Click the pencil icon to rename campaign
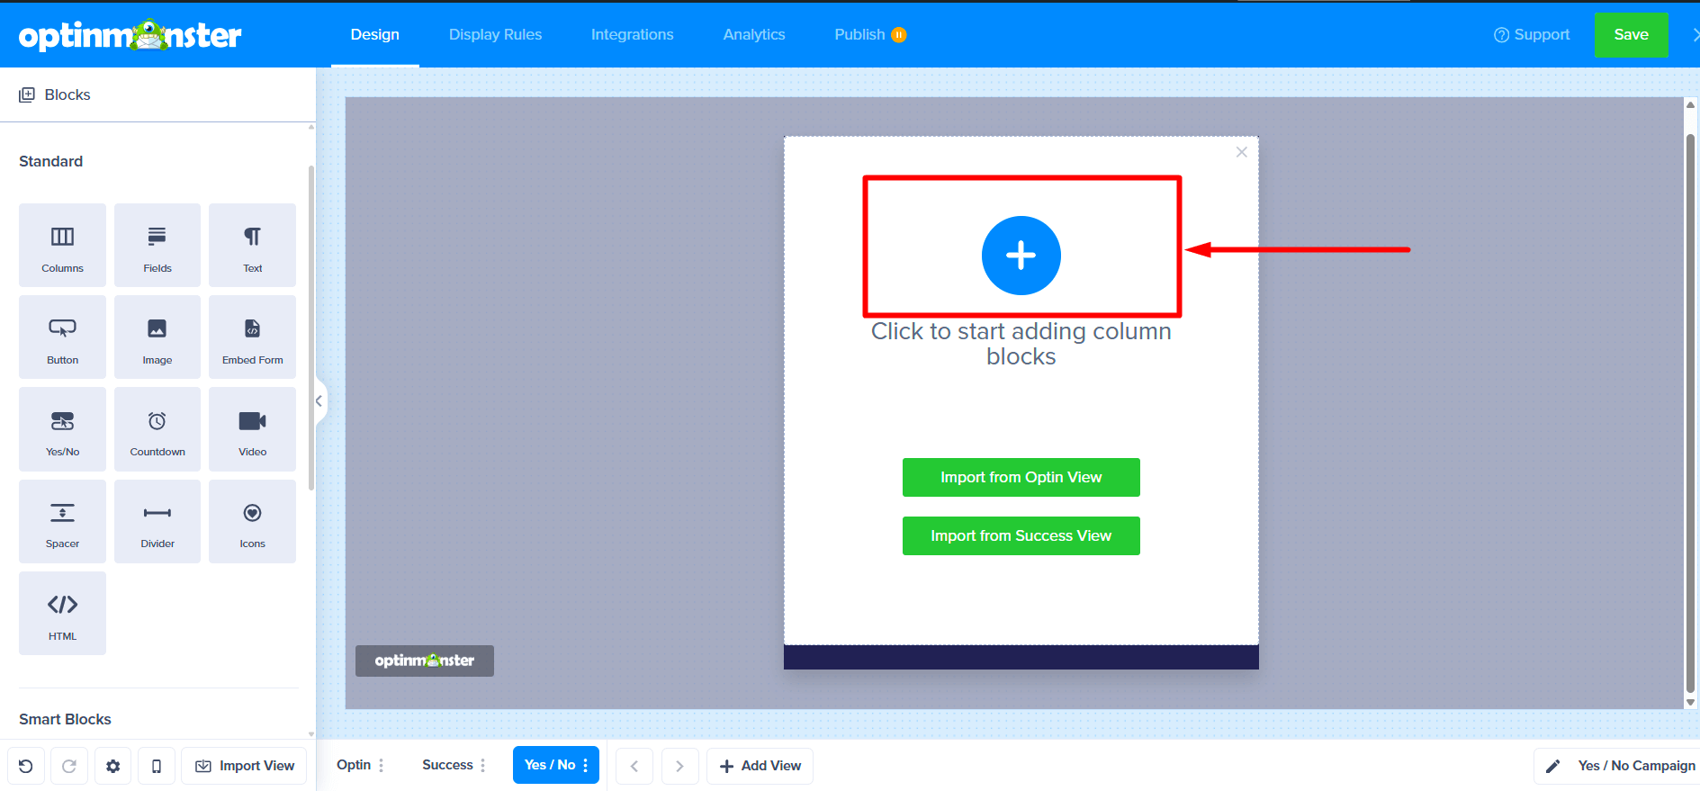The image size is (1700, 791). tap(1552, 766)
